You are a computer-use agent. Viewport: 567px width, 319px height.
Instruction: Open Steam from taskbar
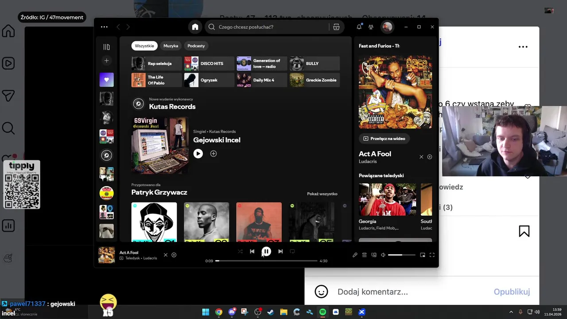pyautogui.click(x=271, y=312)
